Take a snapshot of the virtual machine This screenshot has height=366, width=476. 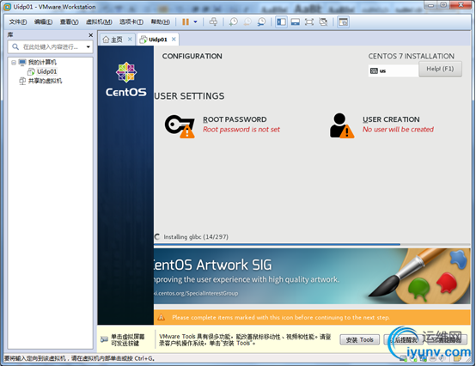pyautogui.click(x=234, y=21)
